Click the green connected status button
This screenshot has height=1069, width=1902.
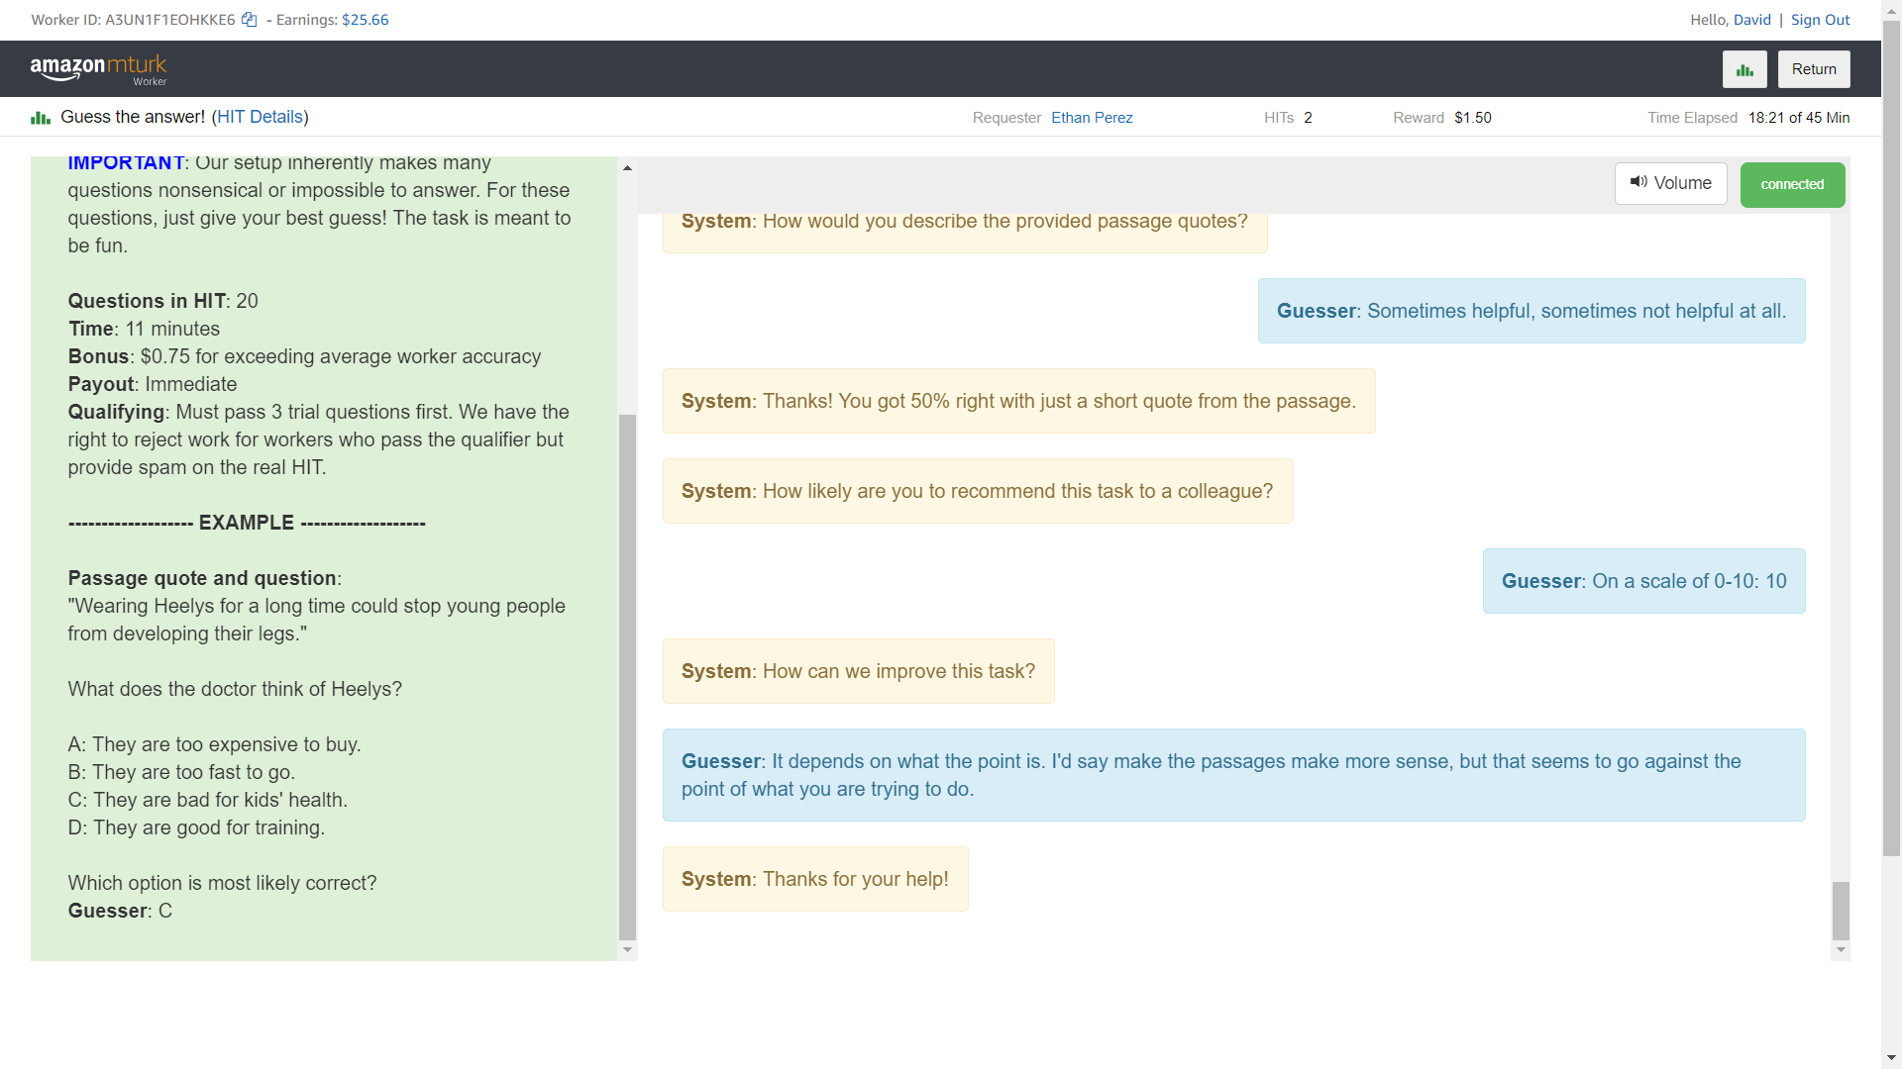point(1791,184)
